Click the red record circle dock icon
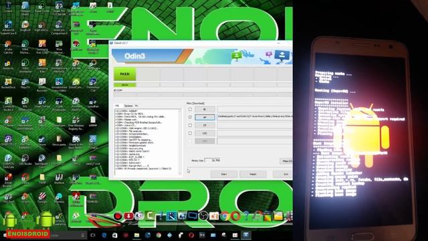This screenshot has height=241, width=428. (x=118, y=216)
